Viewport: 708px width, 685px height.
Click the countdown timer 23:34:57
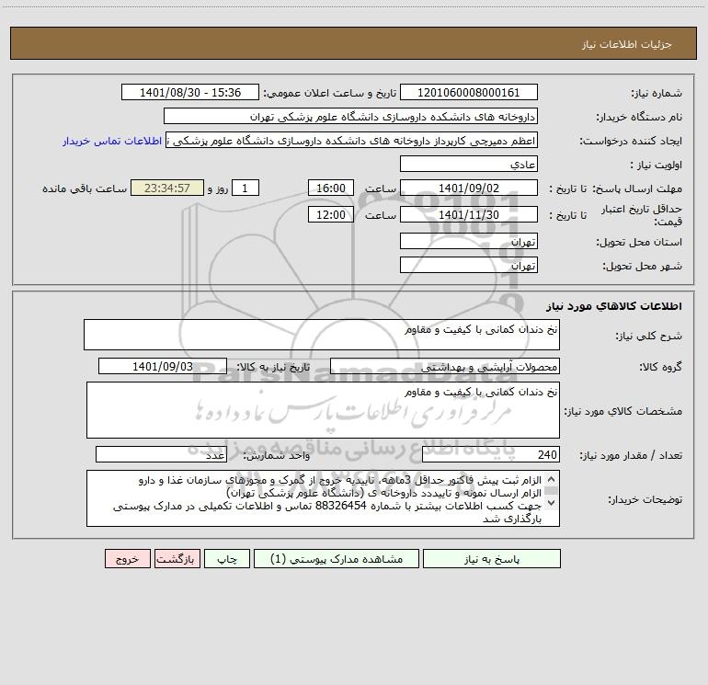tap(167, 188)
